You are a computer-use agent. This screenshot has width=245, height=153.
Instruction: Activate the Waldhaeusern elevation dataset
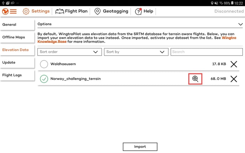click(x=44, y=64)
